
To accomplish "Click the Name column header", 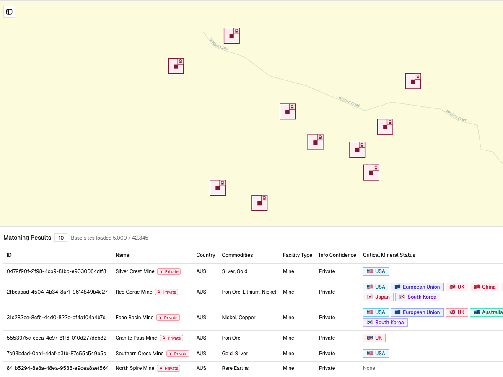I will pyautogui.click(x=122, y=255).
